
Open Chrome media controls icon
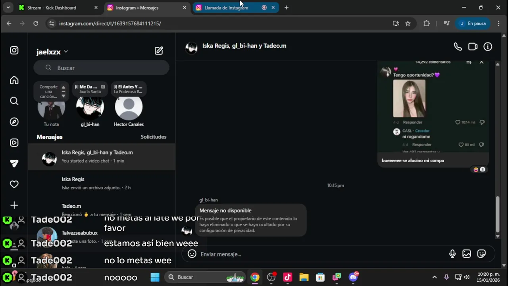pyautogui.click(x=446, y=23)
